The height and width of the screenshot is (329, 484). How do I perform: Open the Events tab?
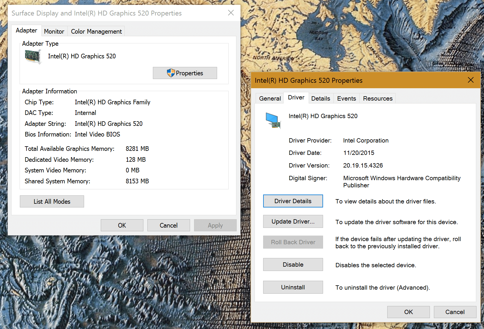tap(347, 99)
